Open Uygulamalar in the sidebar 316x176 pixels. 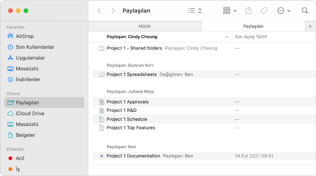point(30,58)
